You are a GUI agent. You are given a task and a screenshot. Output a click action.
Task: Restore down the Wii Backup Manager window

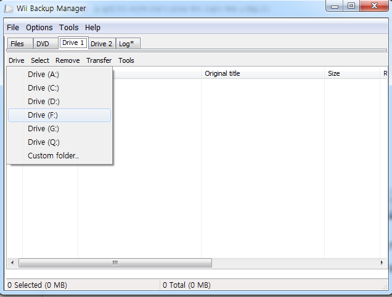pos(351,6)
